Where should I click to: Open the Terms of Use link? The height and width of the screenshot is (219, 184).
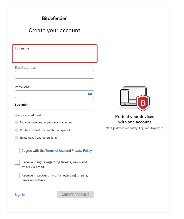point(55,150)
